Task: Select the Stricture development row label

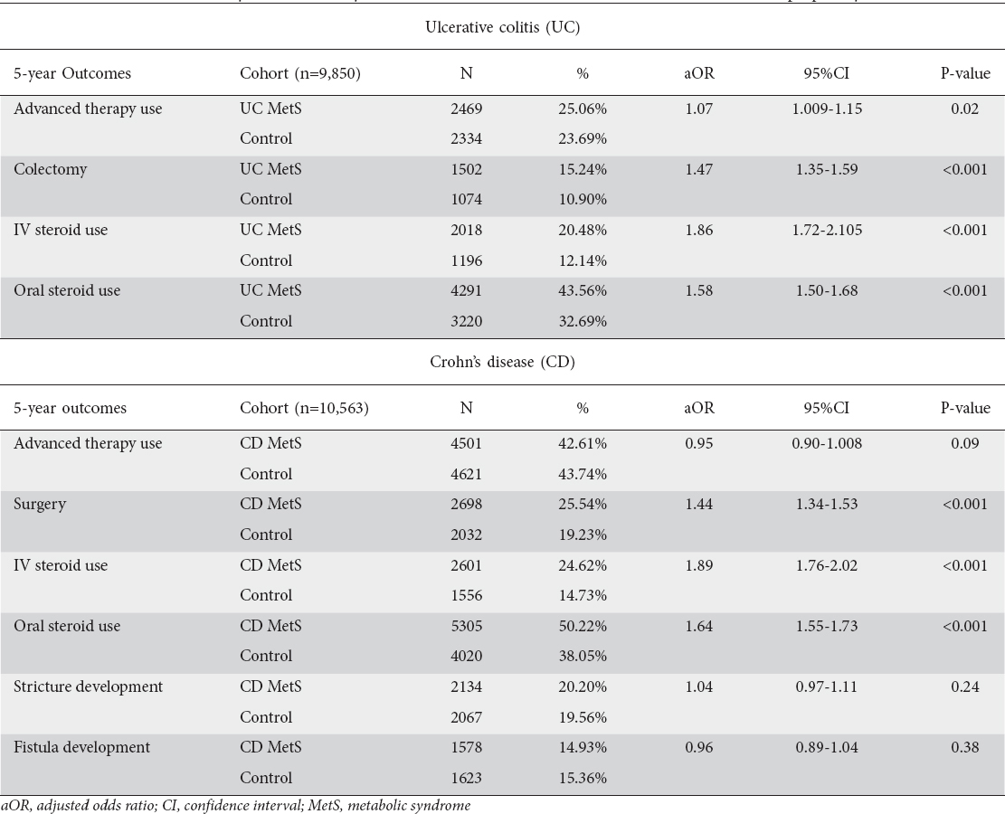Action: [x=88, y=686]
